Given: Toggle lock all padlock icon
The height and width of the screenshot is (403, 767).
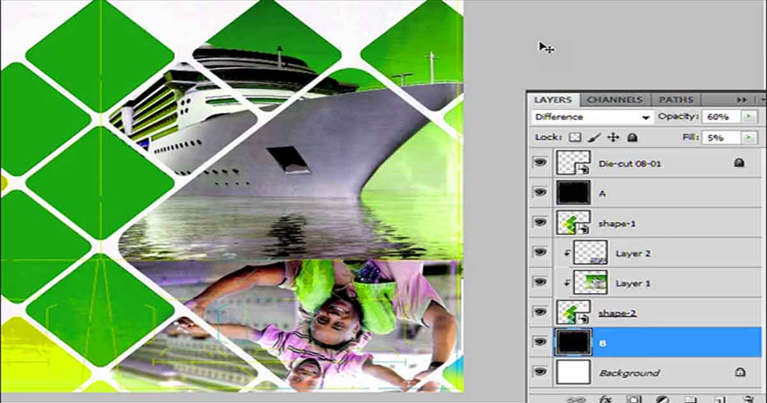Looking at the screenshot, I should point(631,137).
